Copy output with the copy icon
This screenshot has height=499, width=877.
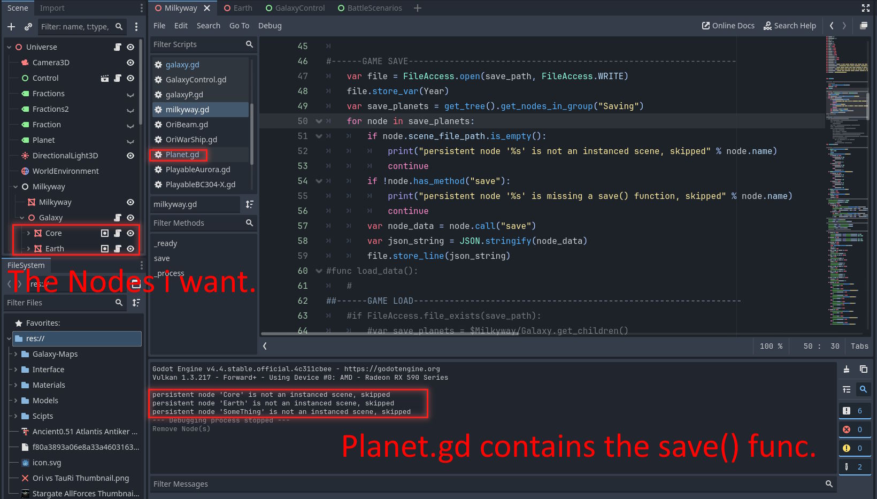point(863,369)
